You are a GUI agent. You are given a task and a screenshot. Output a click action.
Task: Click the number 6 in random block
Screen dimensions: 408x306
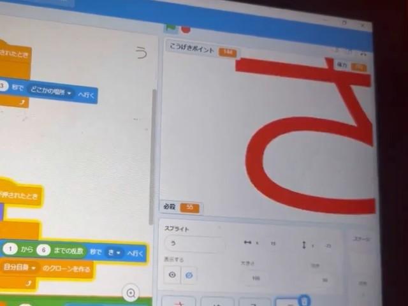click(x=44, y=250)
